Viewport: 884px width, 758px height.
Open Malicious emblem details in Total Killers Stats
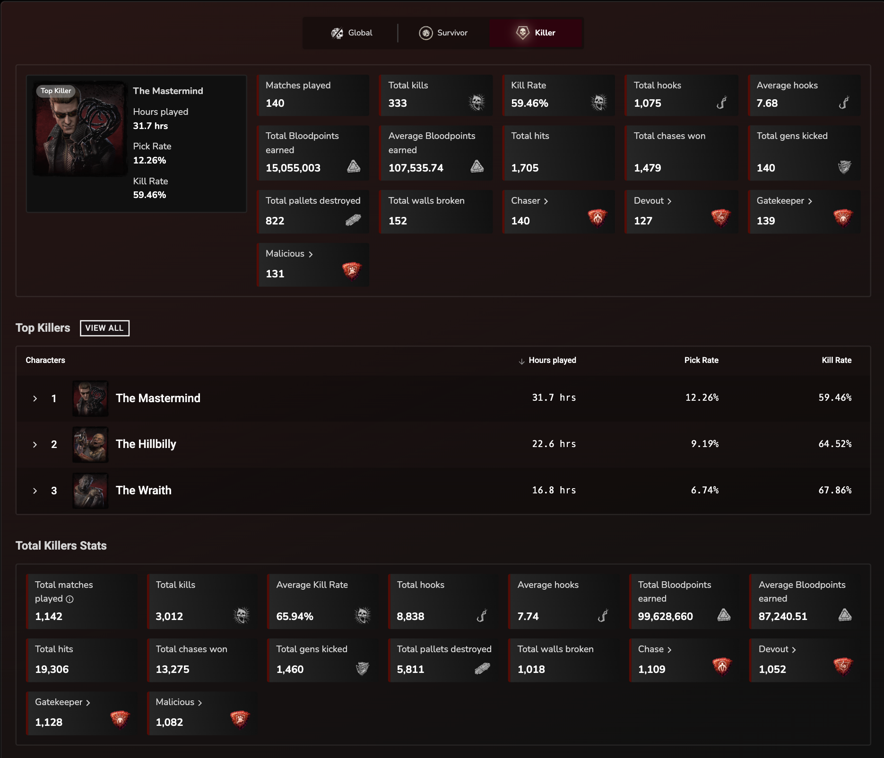(x=179, y=702)
